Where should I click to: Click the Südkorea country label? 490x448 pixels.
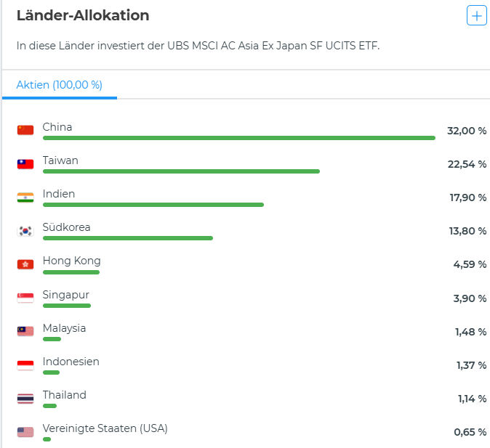(x=66, y=227)
